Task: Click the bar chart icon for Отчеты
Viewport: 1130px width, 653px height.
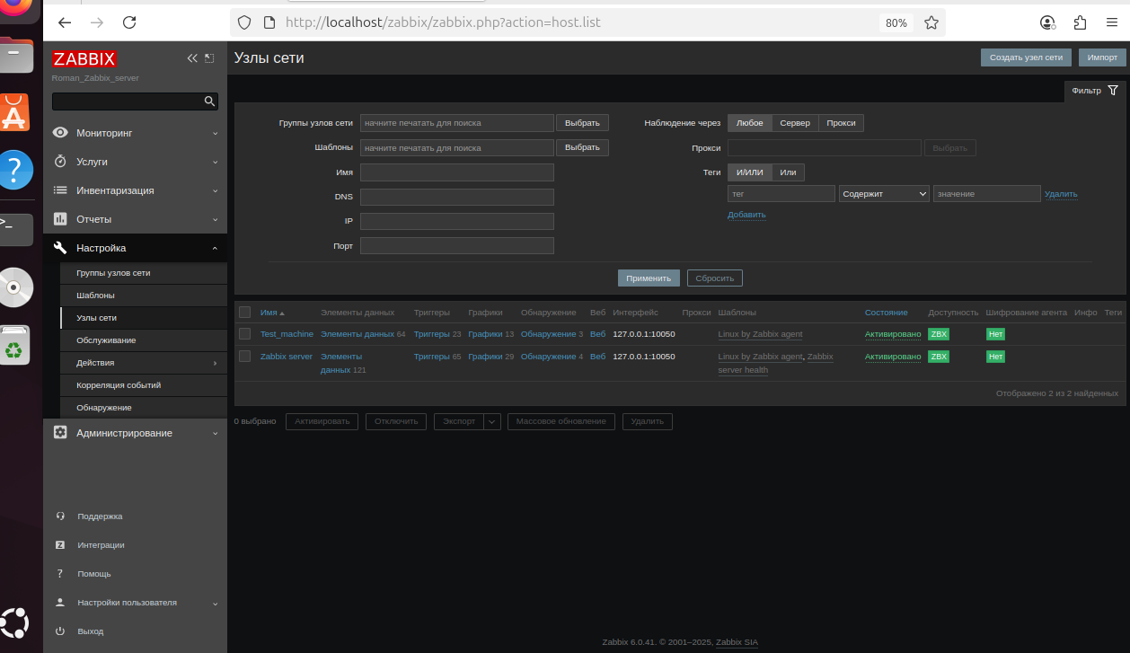Action: pos(60,219)
